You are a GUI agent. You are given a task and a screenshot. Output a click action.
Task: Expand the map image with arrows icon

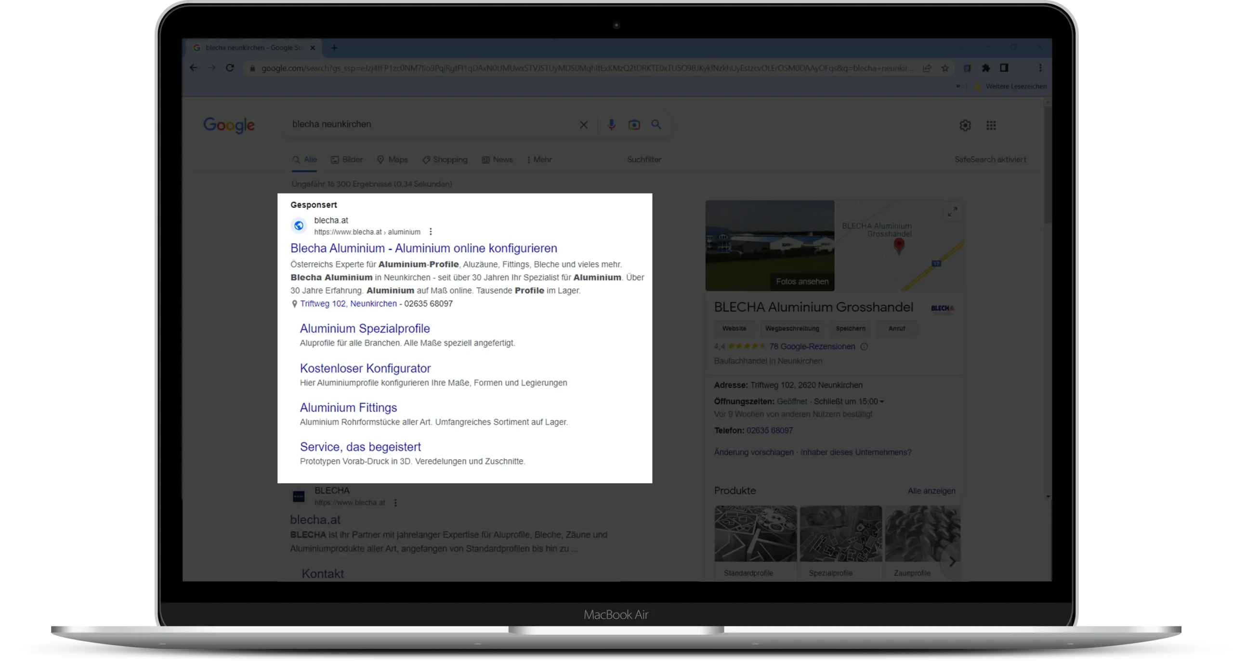pyautogui.click(x=952, y=212)
